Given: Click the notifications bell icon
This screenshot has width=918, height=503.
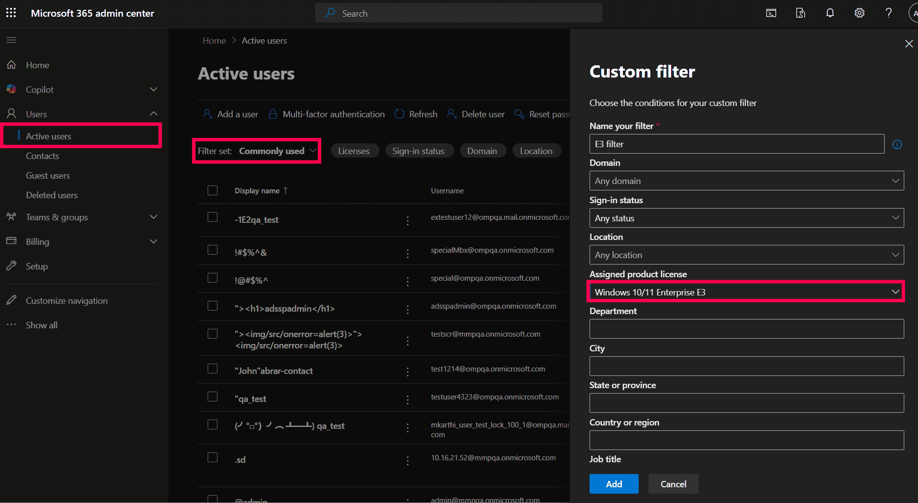Looking at the screenshot, I should [830, 13].
